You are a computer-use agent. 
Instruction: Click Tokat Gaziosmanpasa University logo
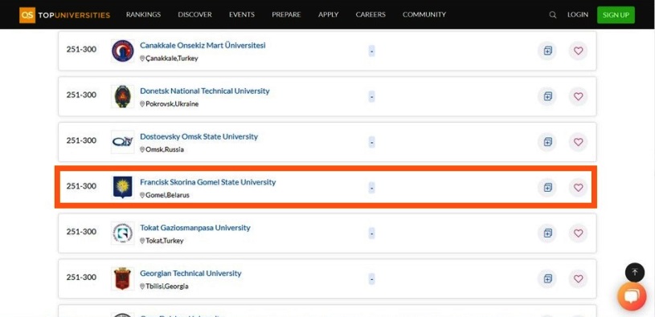coord(123,234)
